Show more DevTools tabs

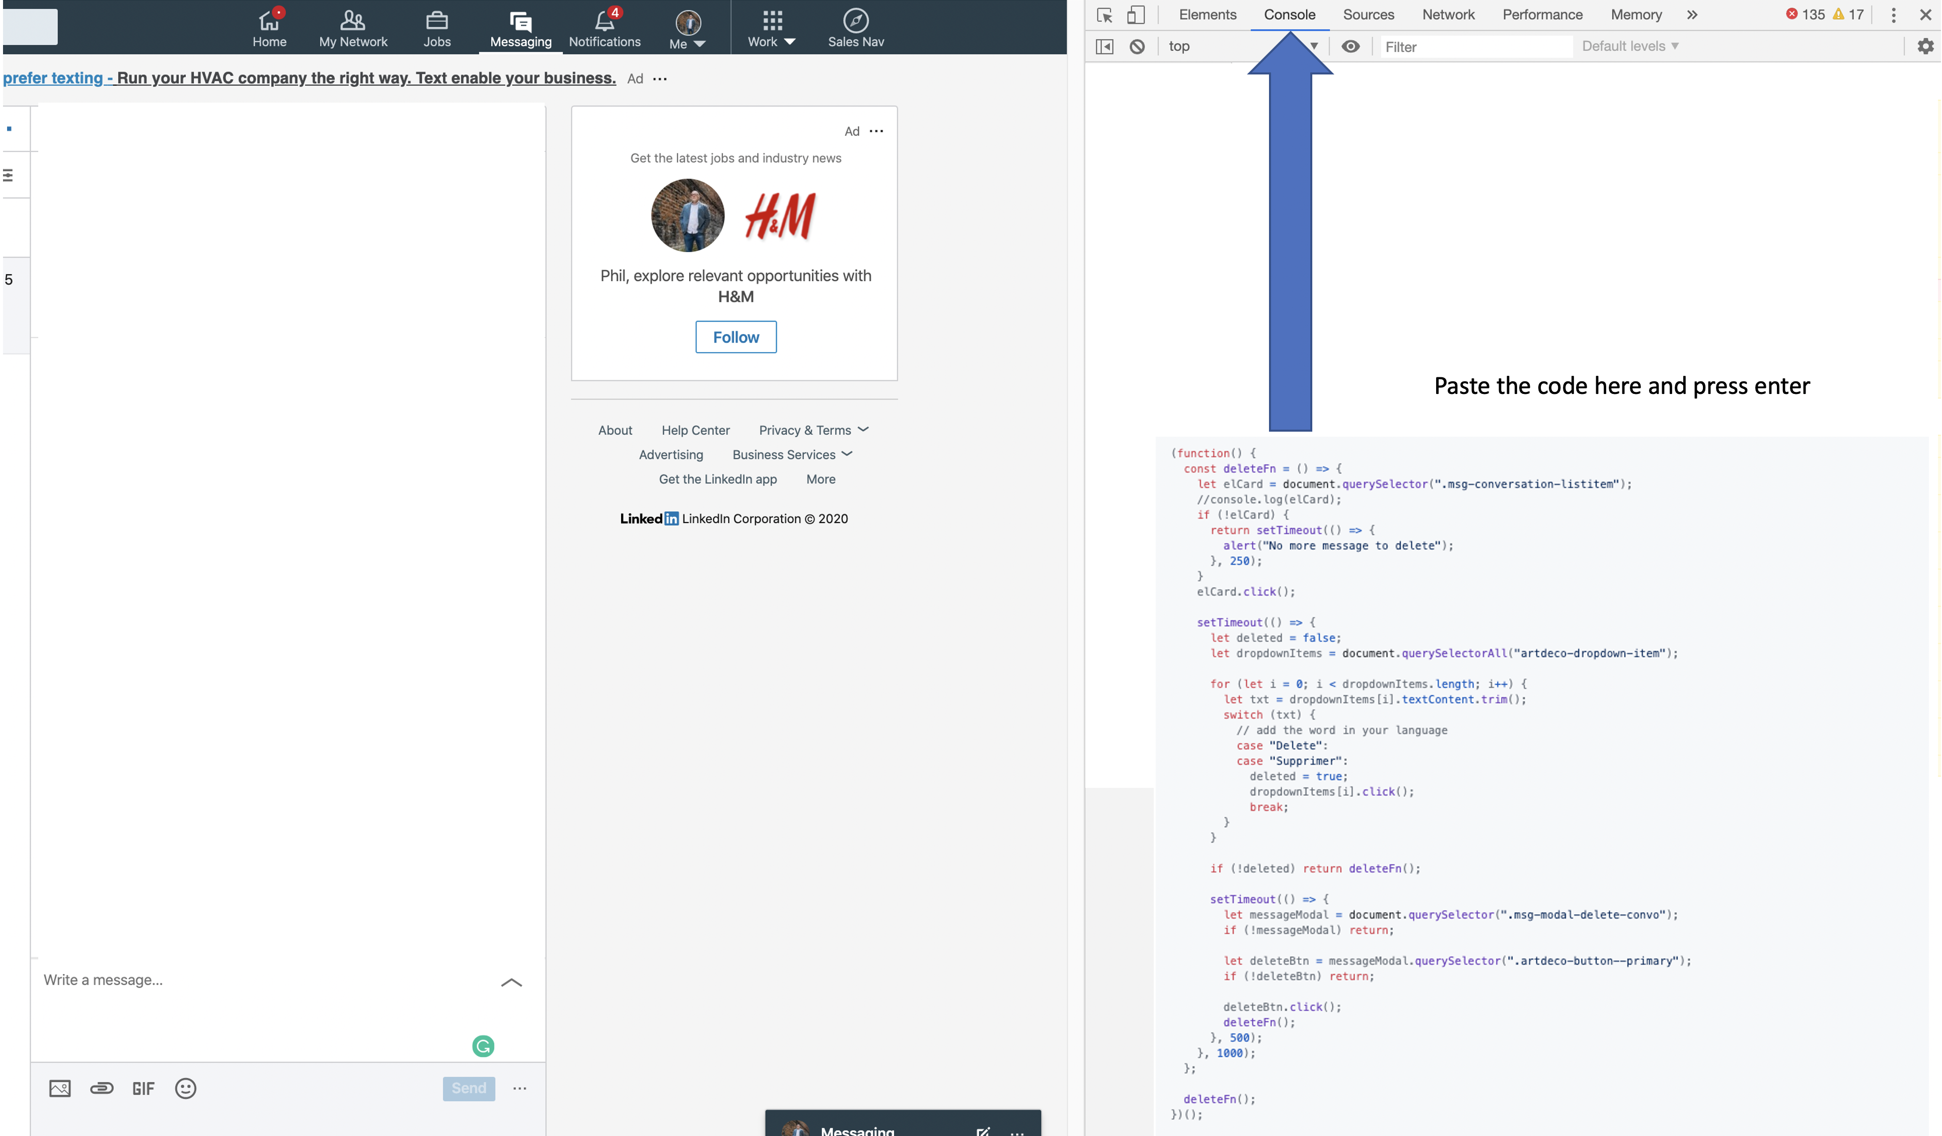coord(1691,15)
